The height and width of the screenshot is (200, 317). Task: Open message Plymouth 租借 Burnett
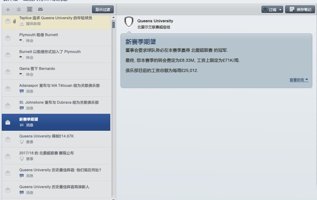56,38
